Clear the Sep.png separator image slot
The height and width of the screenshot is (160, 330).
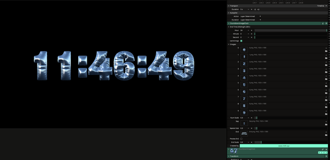pos(326,122)
